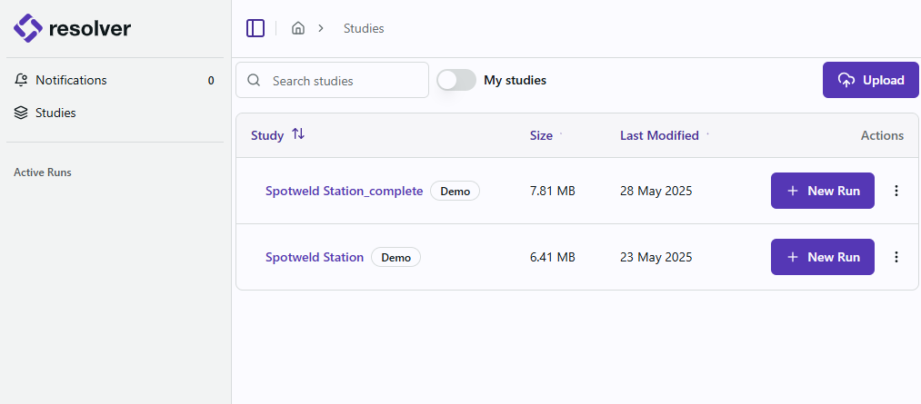Focus the Search studies input field

[x=333, y=80]
